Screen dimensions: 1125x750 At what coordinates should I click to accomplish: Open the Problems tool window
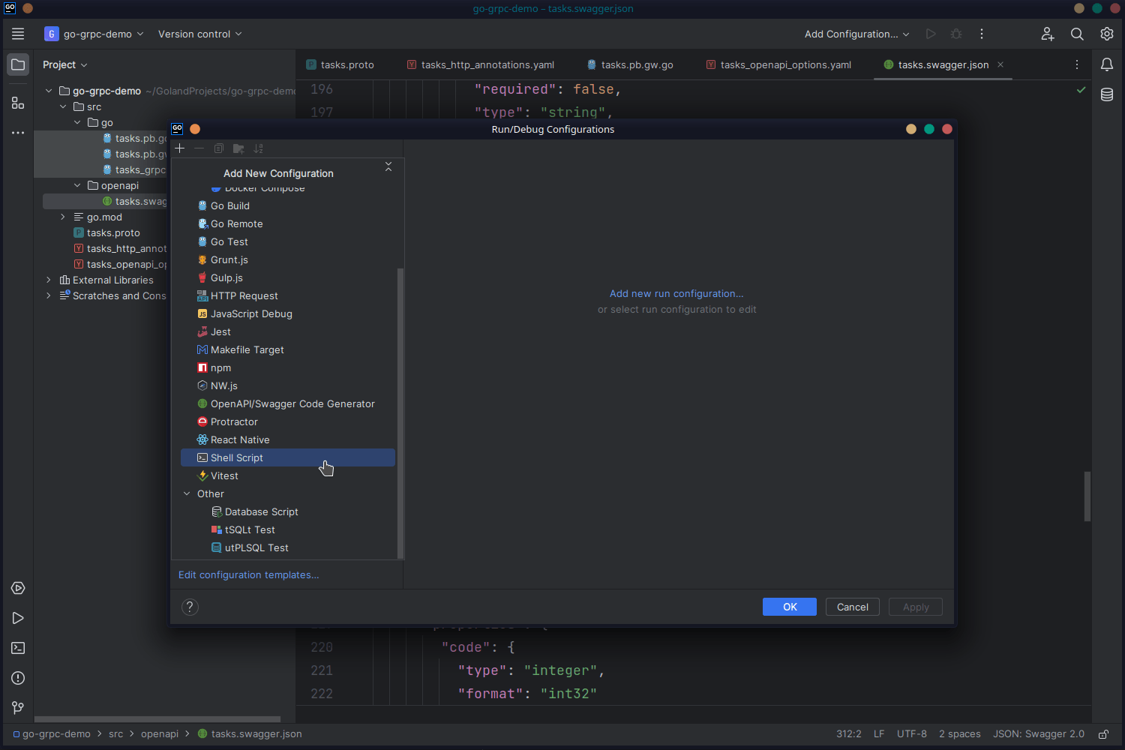[18, 678]
